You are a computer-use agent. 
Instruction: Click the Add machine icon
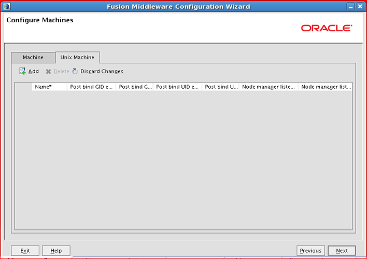pyautogui.click(x=22, y=71)
